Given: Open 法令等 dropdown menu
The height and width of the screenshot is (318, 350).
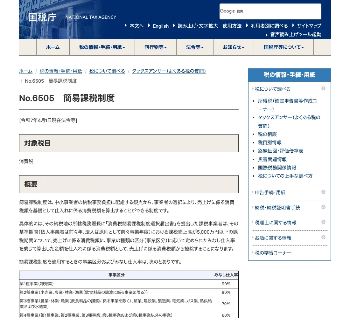Looking at the screenshot, I should (195, 47).
